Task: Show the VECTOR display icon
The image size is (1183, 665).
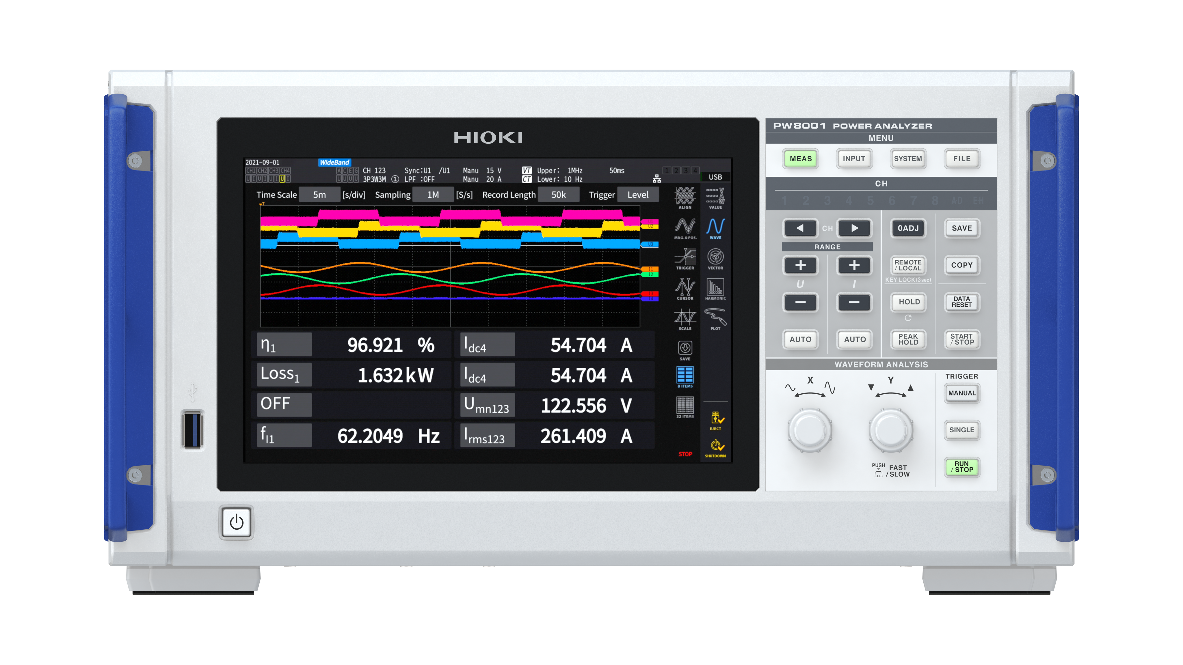Action: point(715,258)
